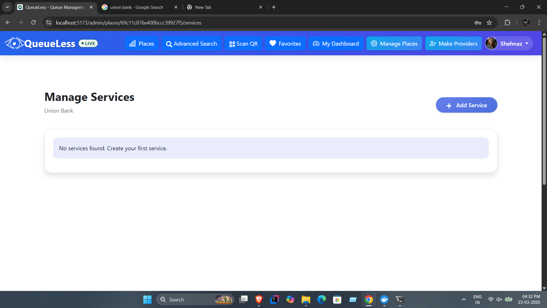Screen dimensions: 547x308
Task: Bookmark this page with the star icon
Action: (489, 23)
